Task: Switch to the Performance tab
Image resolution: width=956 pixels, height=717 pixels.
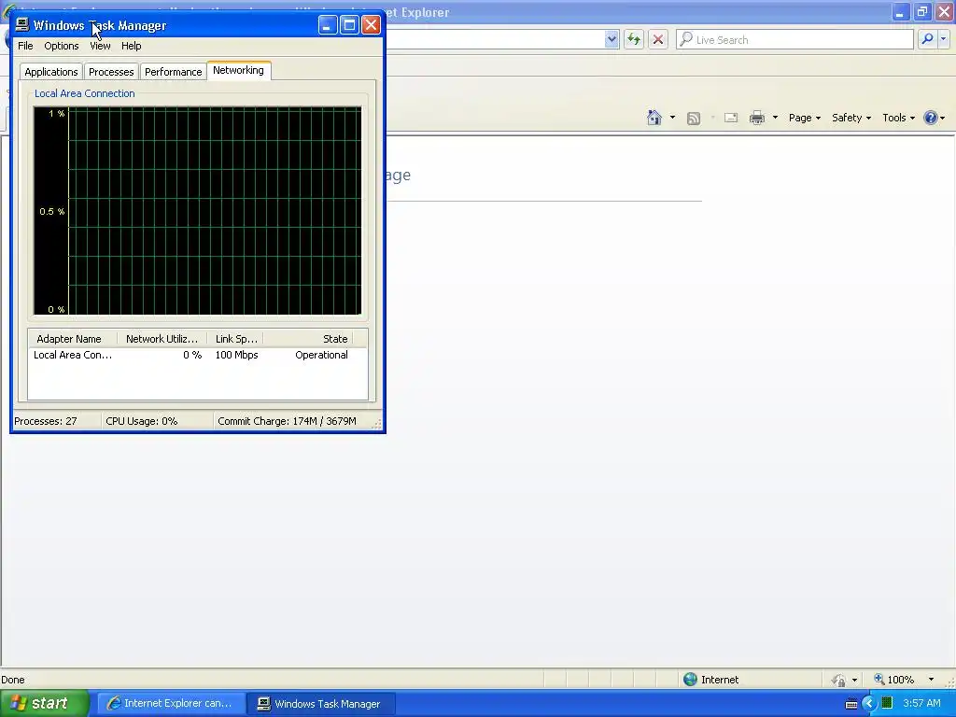Action: tap(173, 72)
